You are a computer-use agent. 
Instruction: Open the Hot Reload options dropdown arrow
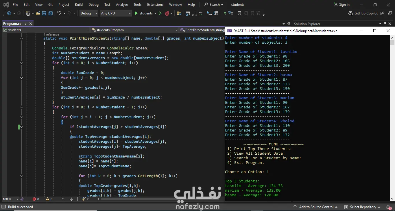coord(172,13)
